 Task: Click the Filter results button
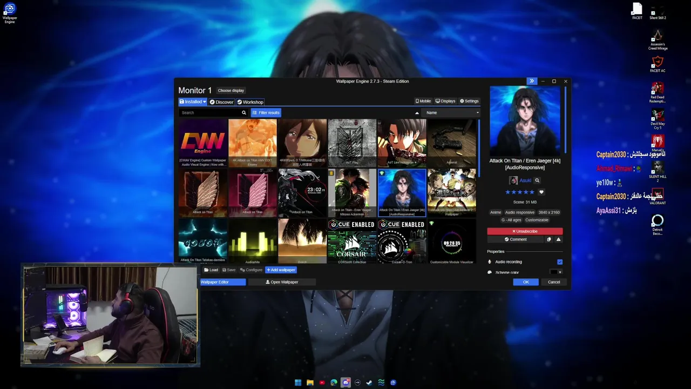[x=266, y=112]
